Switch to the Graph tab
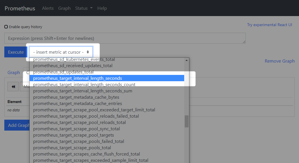This screenshot has height=163, width=299. (x=14, y=73)
